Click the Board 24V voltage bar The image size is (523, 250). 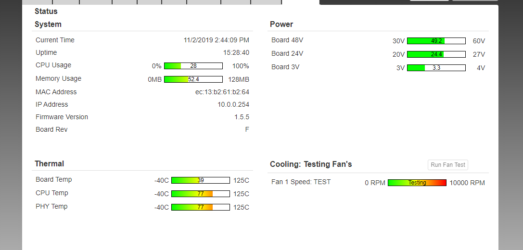pos(436,54)
